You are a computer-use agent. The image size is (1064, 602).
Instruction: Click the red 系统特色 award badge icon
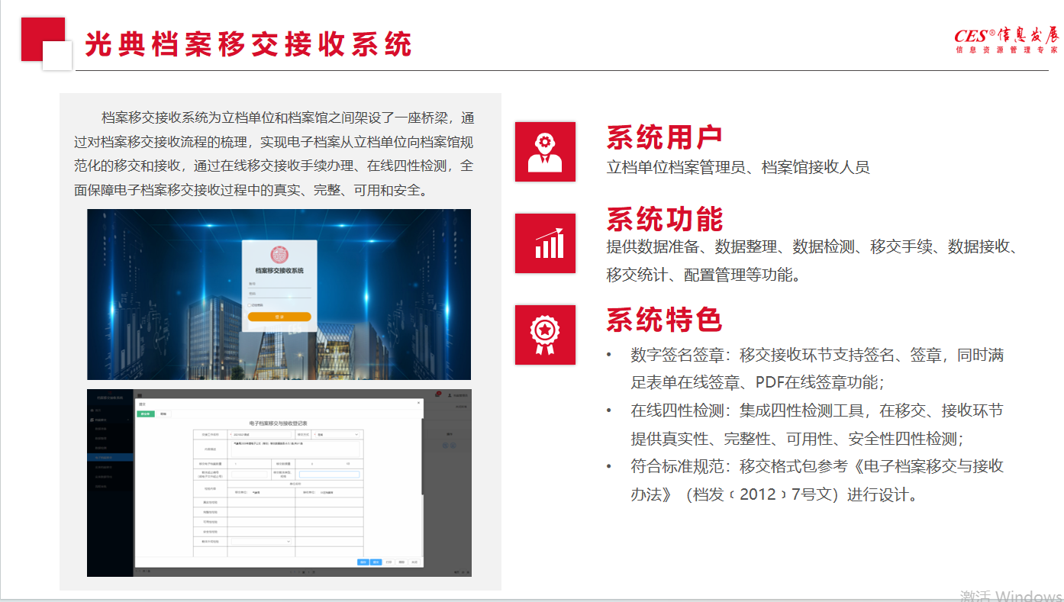545,334
